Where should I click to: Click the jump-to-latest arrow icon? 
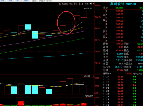tap(90, 4)
